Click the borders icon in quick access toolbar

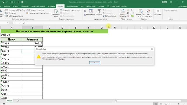point(12,2)
